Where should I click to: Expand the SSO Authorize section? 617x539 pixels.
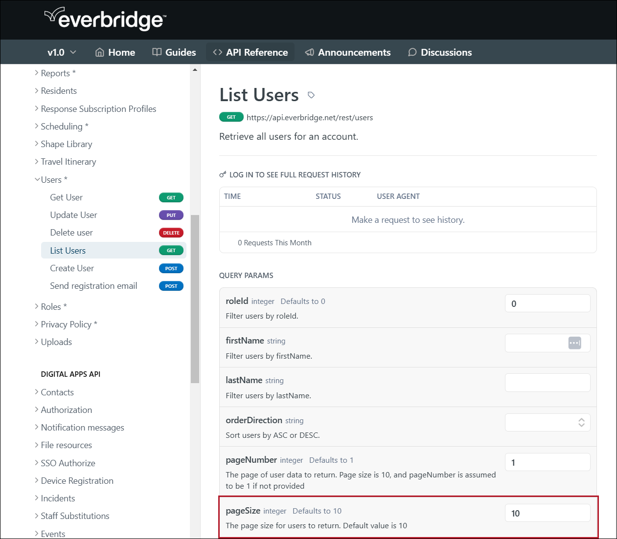[65, 463]
